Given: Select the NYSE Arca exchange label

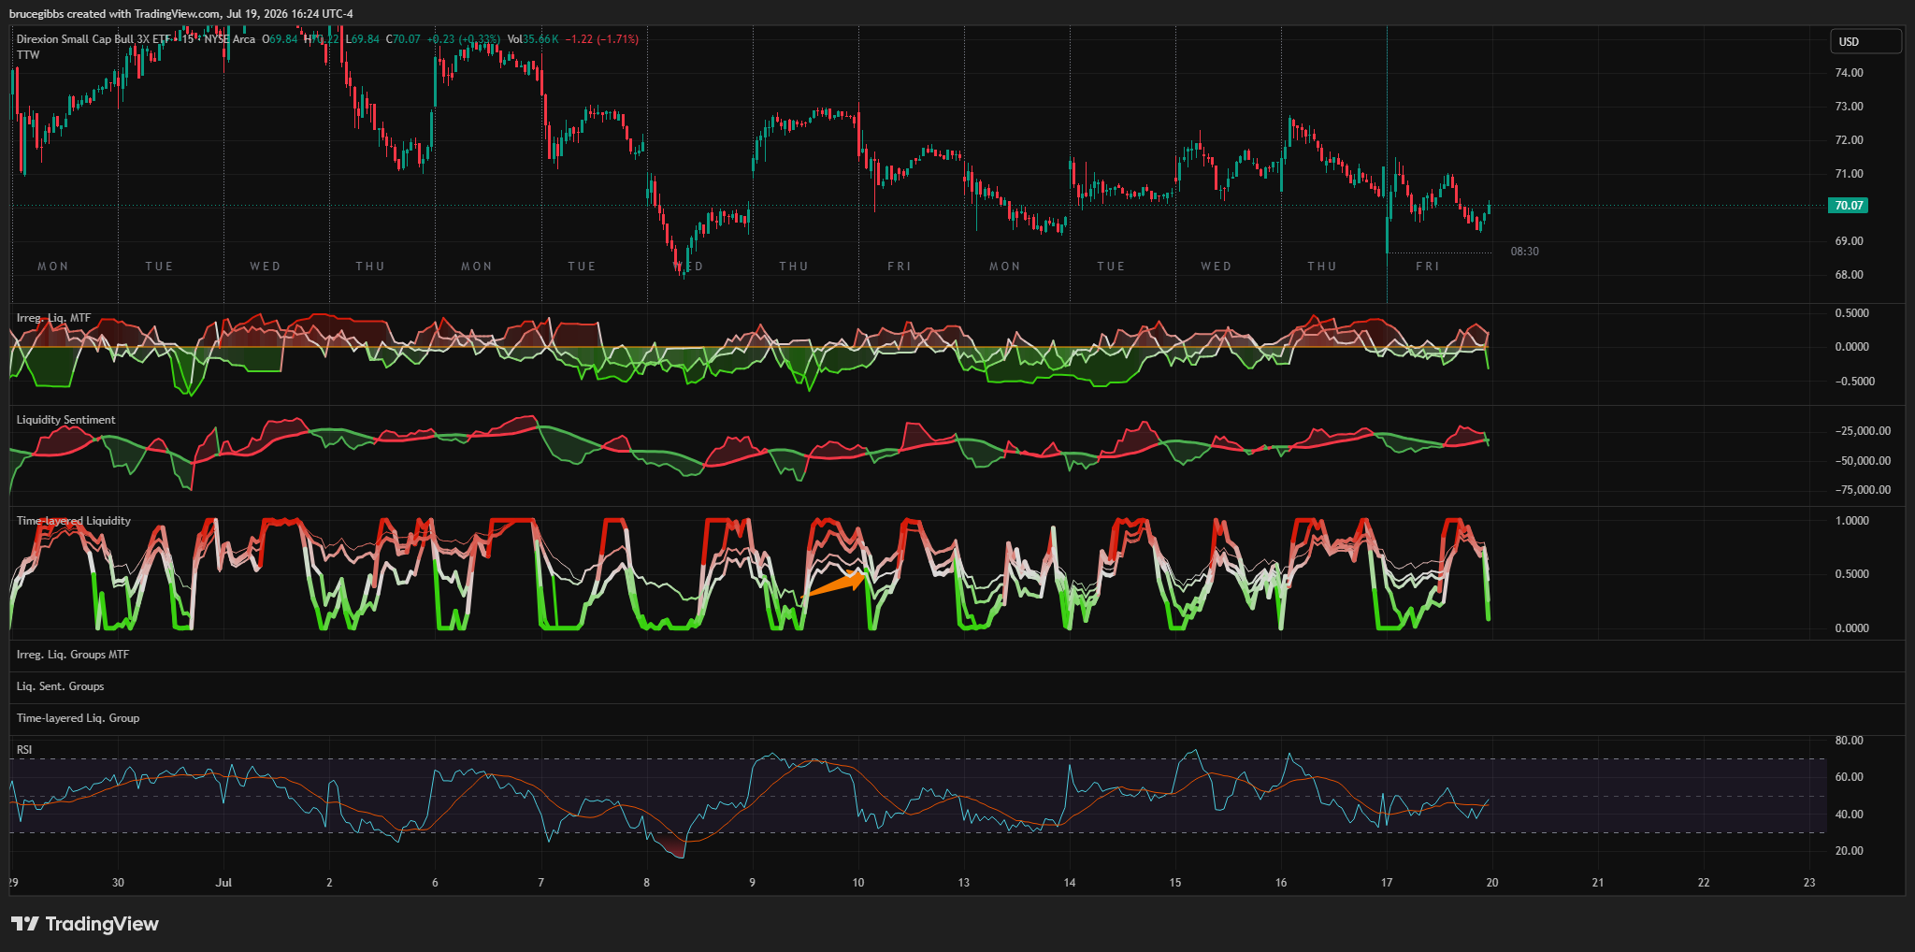Looking at the screenshot, I should (230, 39).
